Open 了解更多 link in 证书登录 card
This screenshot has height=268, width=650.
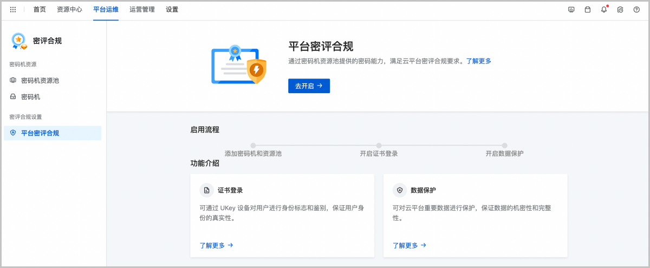[216, 245]
